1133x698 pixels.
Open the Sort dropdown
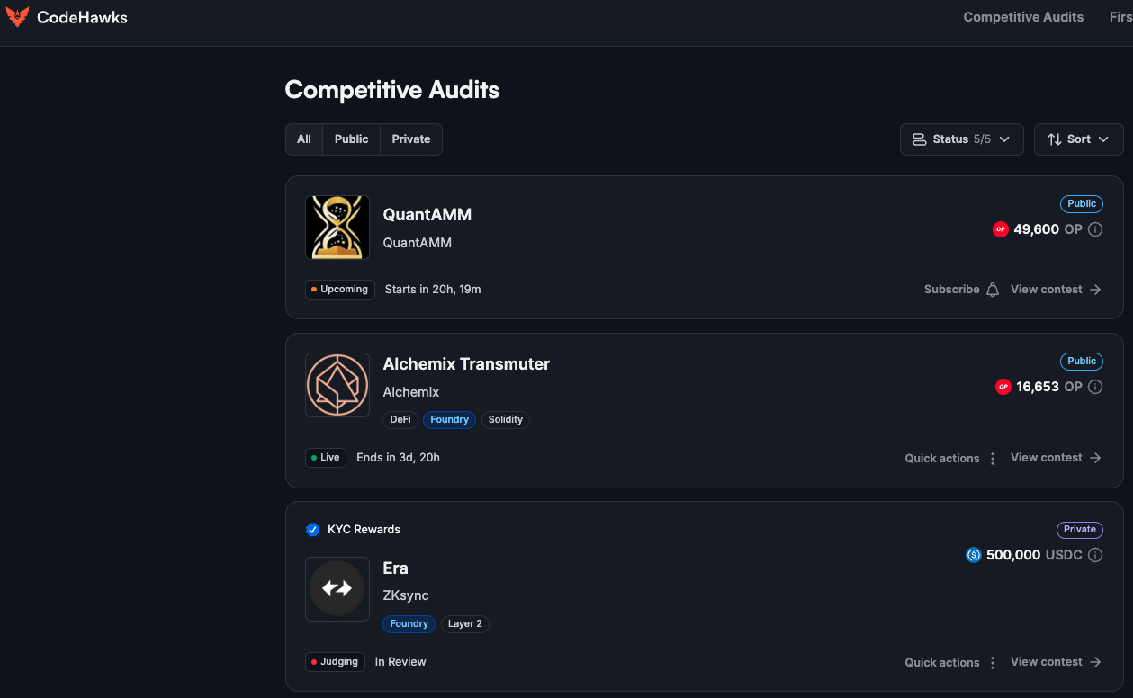click(x=1078, y=139)
